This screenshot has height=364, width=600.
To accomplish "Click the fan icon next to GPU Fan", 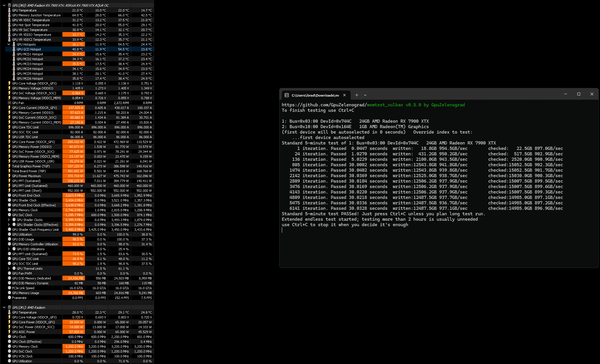I will [x=9, y=103].
